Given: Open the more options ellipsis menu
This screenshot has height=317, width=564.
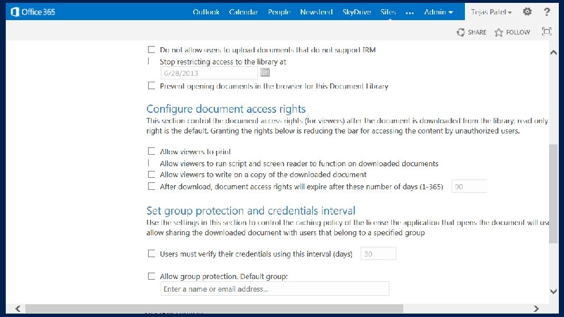Looking at the screenshot, I should (410, 13).
